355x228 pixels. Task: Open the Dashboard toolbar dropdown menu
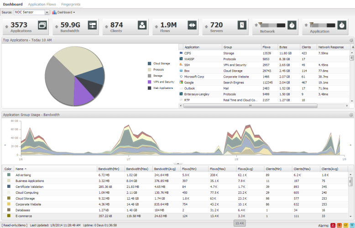[63, 12]
